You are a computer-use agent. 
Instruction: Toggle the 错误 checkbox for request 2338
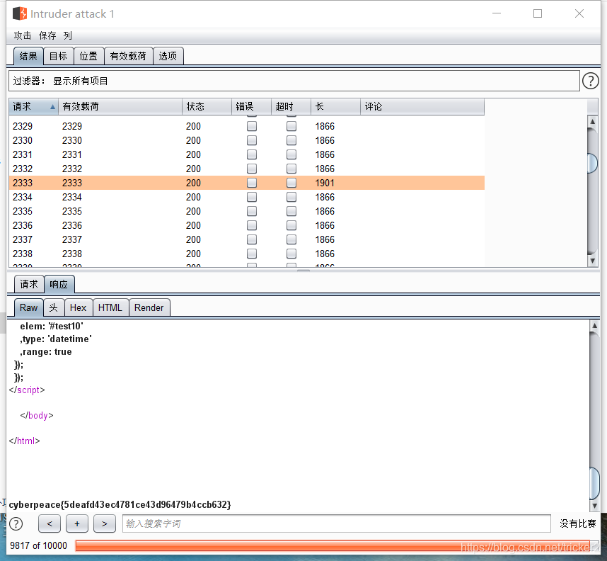[x=251, y=254]
